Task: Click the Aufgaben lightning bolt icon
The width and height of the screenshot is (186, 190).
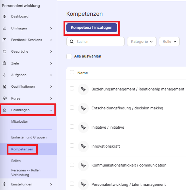Action: [x=5, y=75]
